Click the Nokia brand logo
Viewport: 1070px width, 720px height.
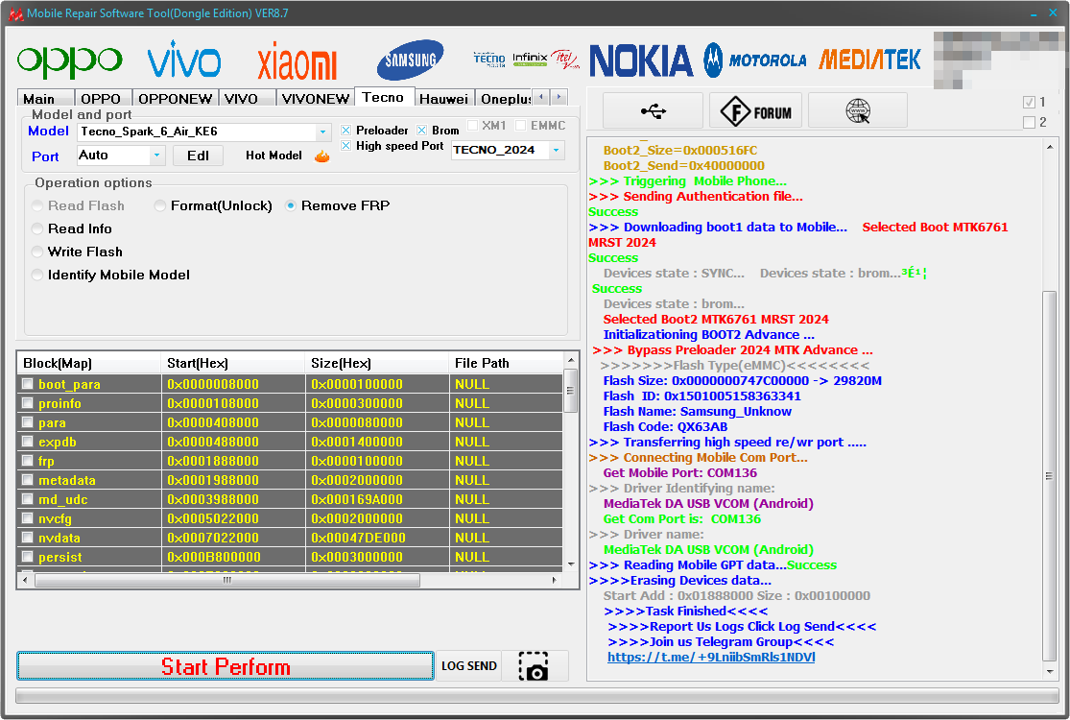[641, 60]
